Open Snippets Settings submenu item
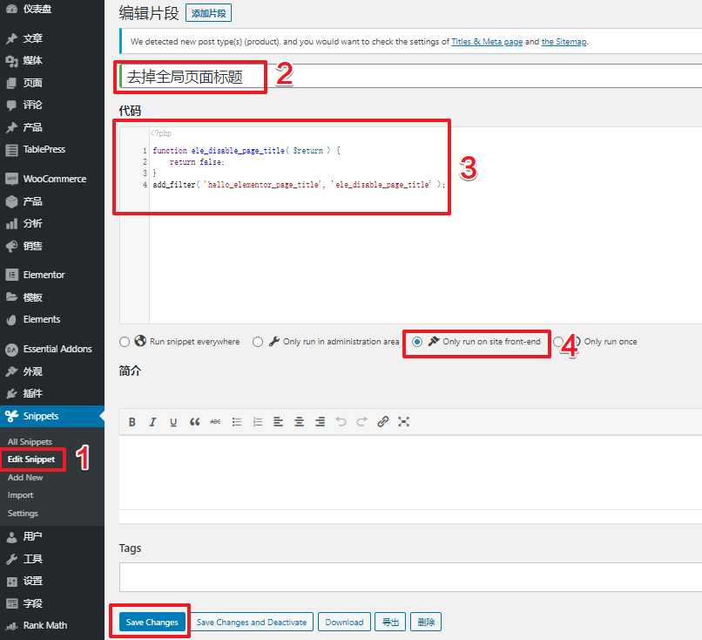Screen dimensions: 702x640 tap(23, 514)
